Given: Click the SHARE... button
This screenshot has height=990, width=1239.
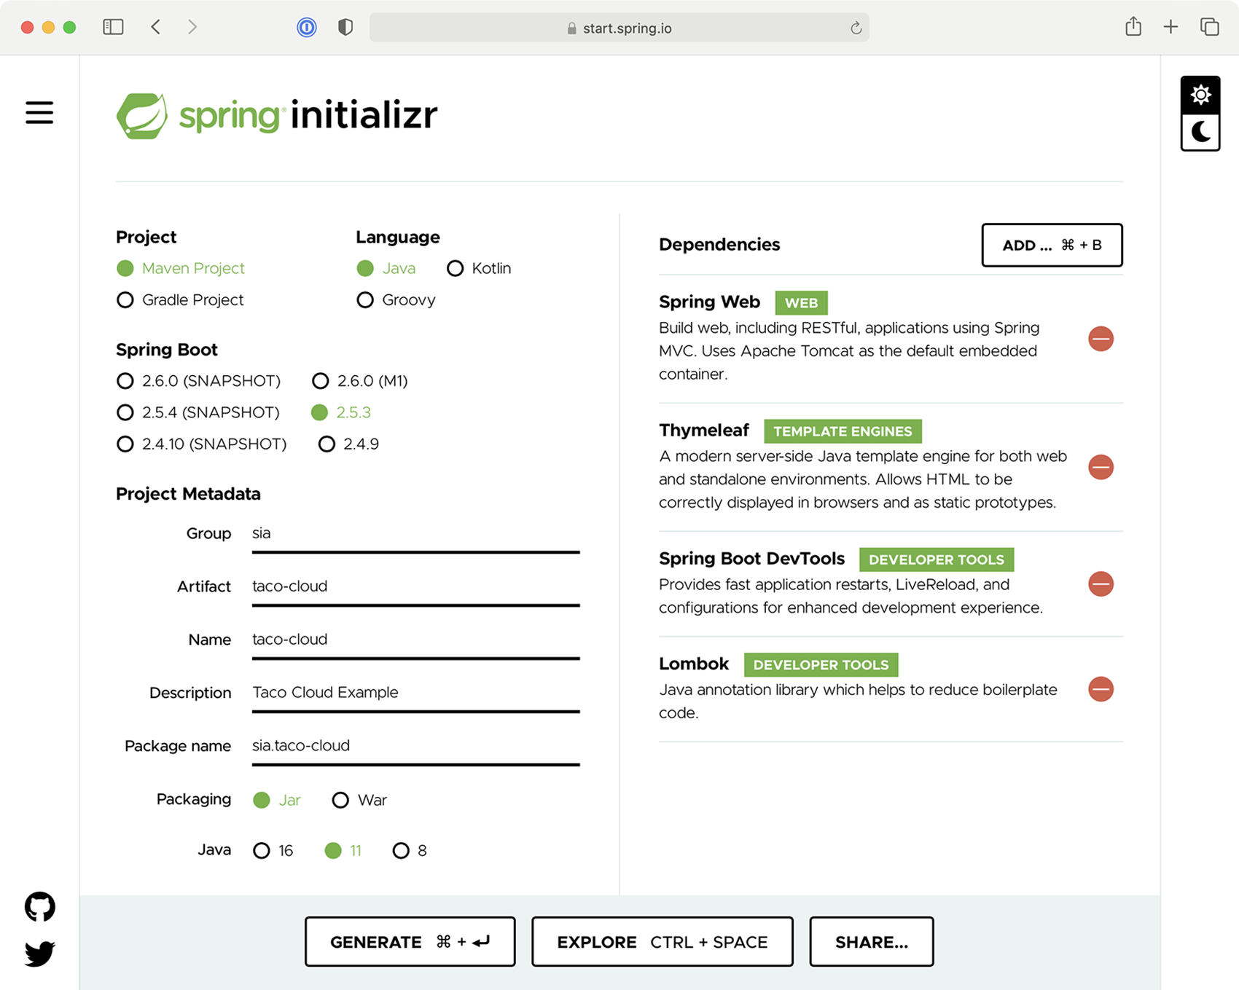Looking at the screenshot, I should pyautogui.click(x=872, y=942).
